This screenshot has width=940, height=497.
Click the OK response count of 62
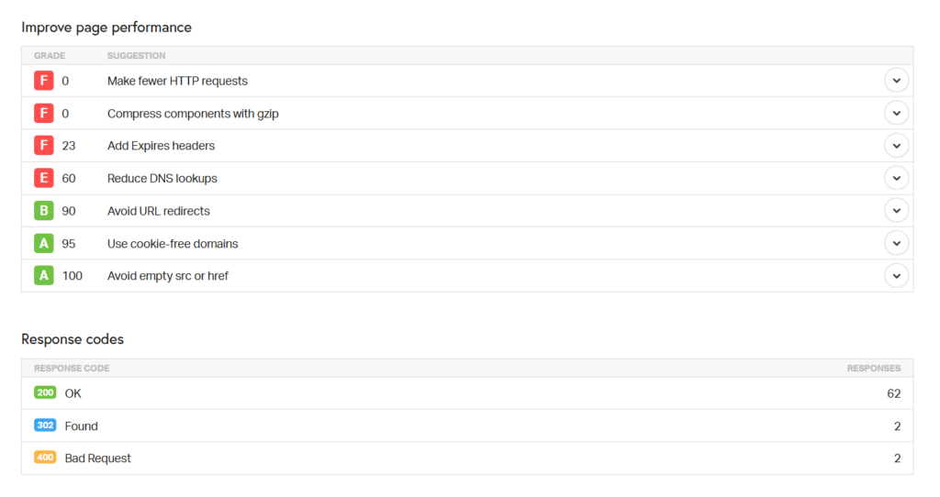tap(893, 393)
